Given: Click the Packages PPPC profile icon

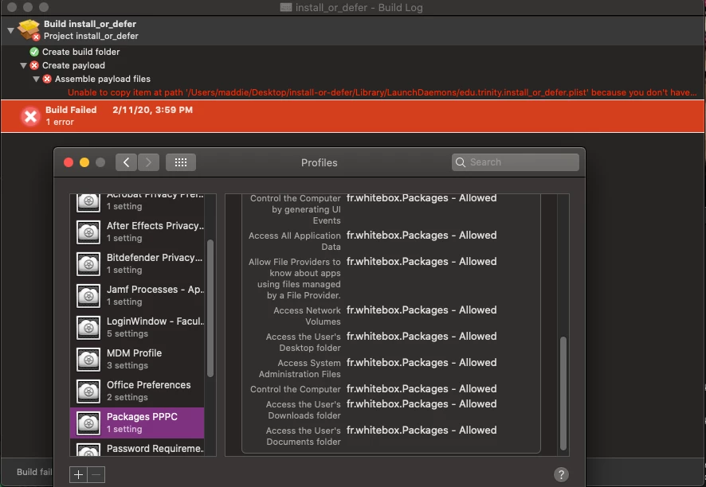Looking at the screenshot, I should click(x=88, y=423).
